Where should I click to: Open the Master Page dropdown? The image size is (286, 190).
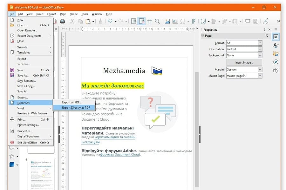(260, 76)
